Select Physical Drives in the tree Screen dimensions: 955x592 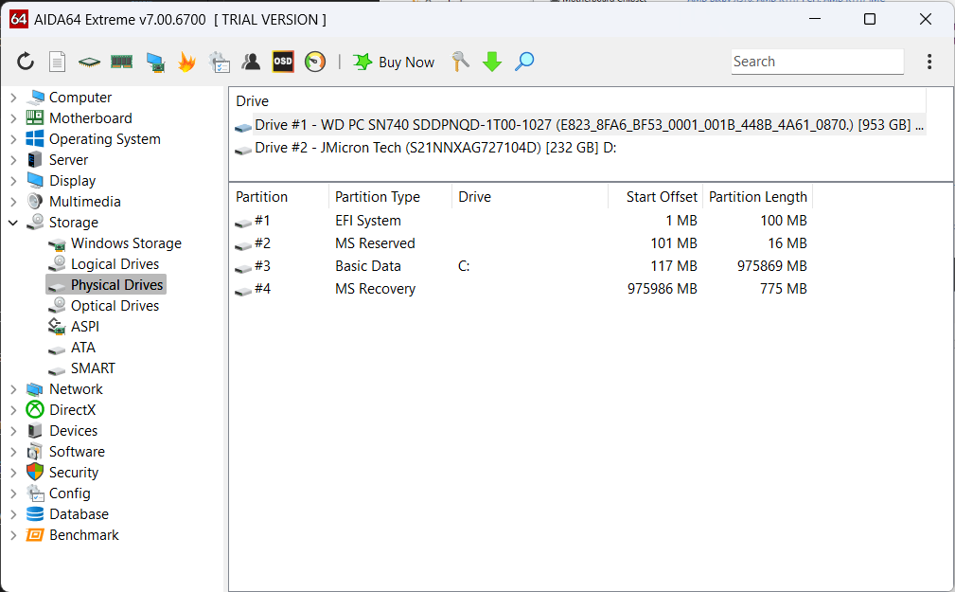click(x=117, y=285)
